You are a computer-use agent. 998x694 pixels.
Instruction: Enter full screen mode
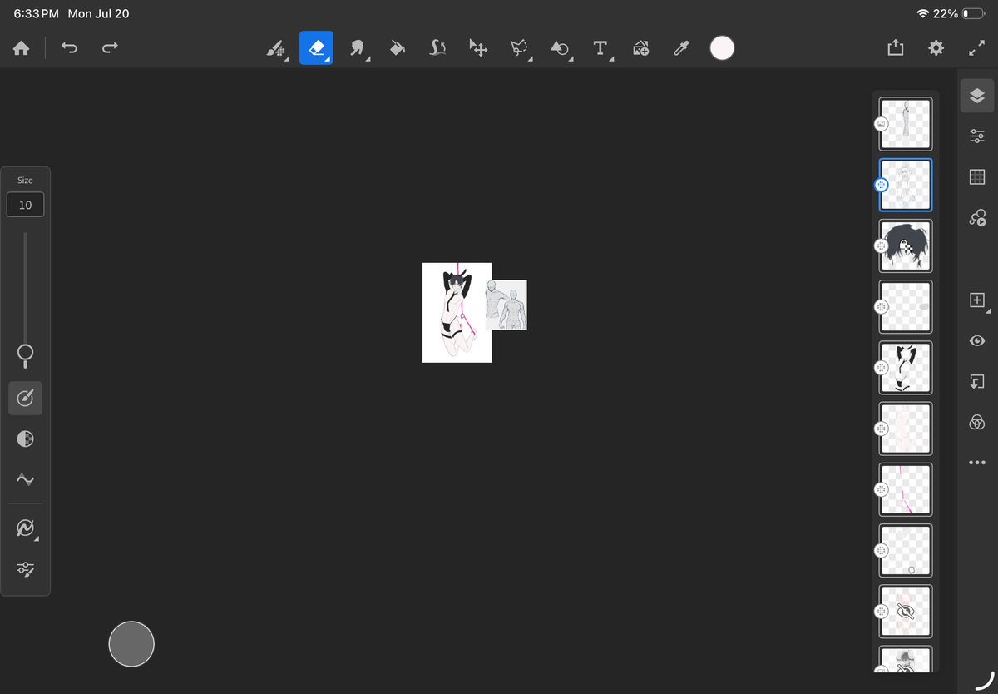point(977,48)
